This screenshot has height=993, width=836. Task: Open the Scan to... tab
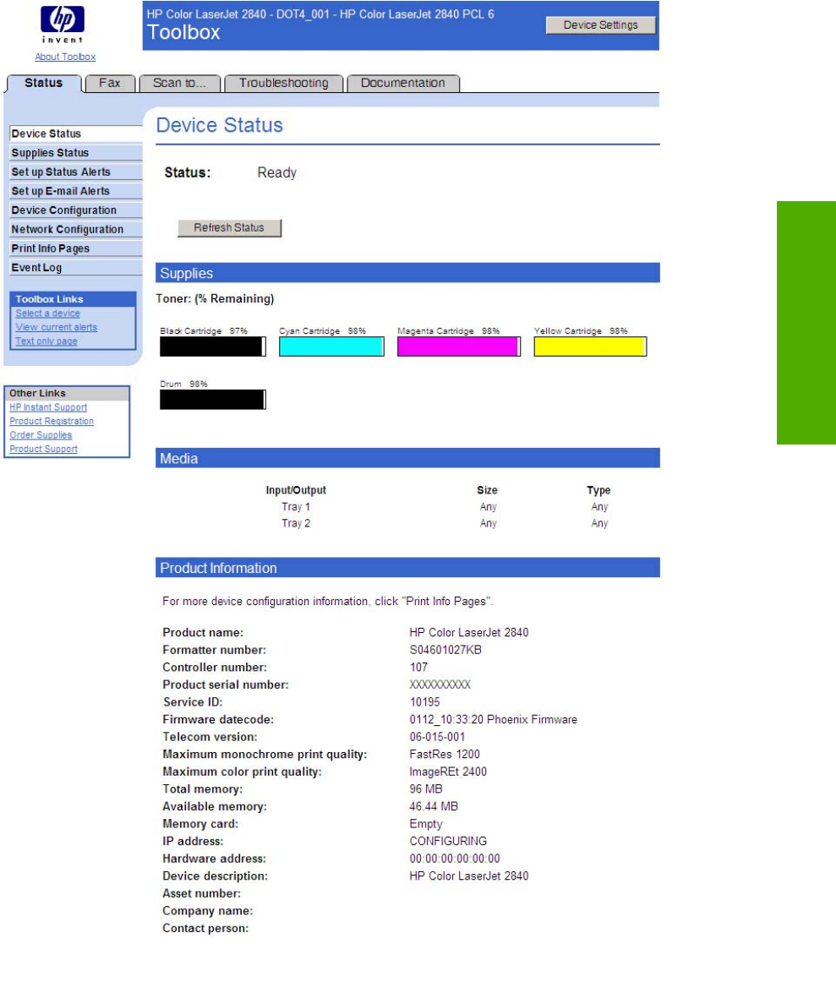coord(180,83)
